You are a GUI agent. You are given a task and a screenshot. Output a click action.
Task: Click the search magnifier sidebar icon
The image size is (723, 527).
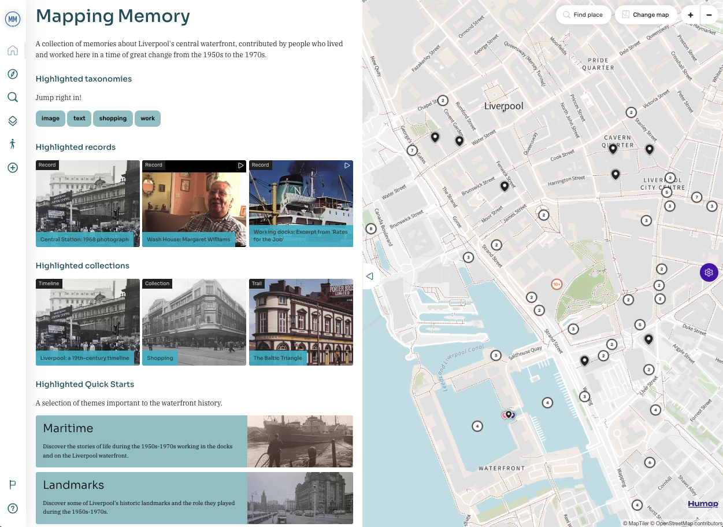[x=13, y=97]
